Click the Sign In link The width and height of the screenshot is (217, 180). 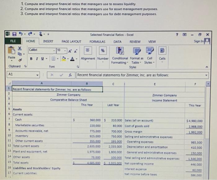coord(199,41)
